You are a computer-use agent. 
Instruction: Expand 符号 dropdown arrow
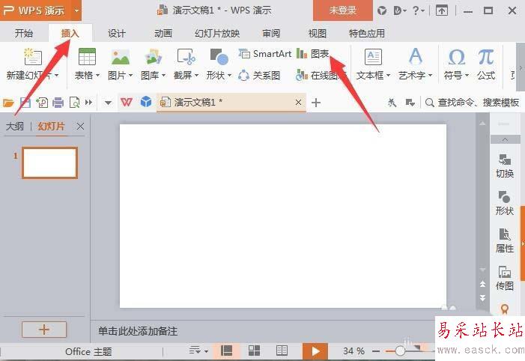click(x=467, y=76)
